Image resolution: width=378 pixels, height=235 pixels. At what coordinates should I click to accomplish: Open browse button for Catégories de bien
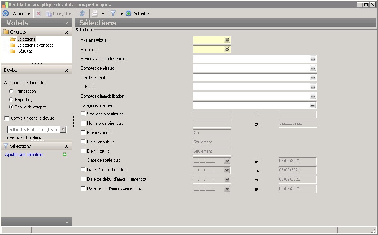pyautogui.click(x=313, y=105)
